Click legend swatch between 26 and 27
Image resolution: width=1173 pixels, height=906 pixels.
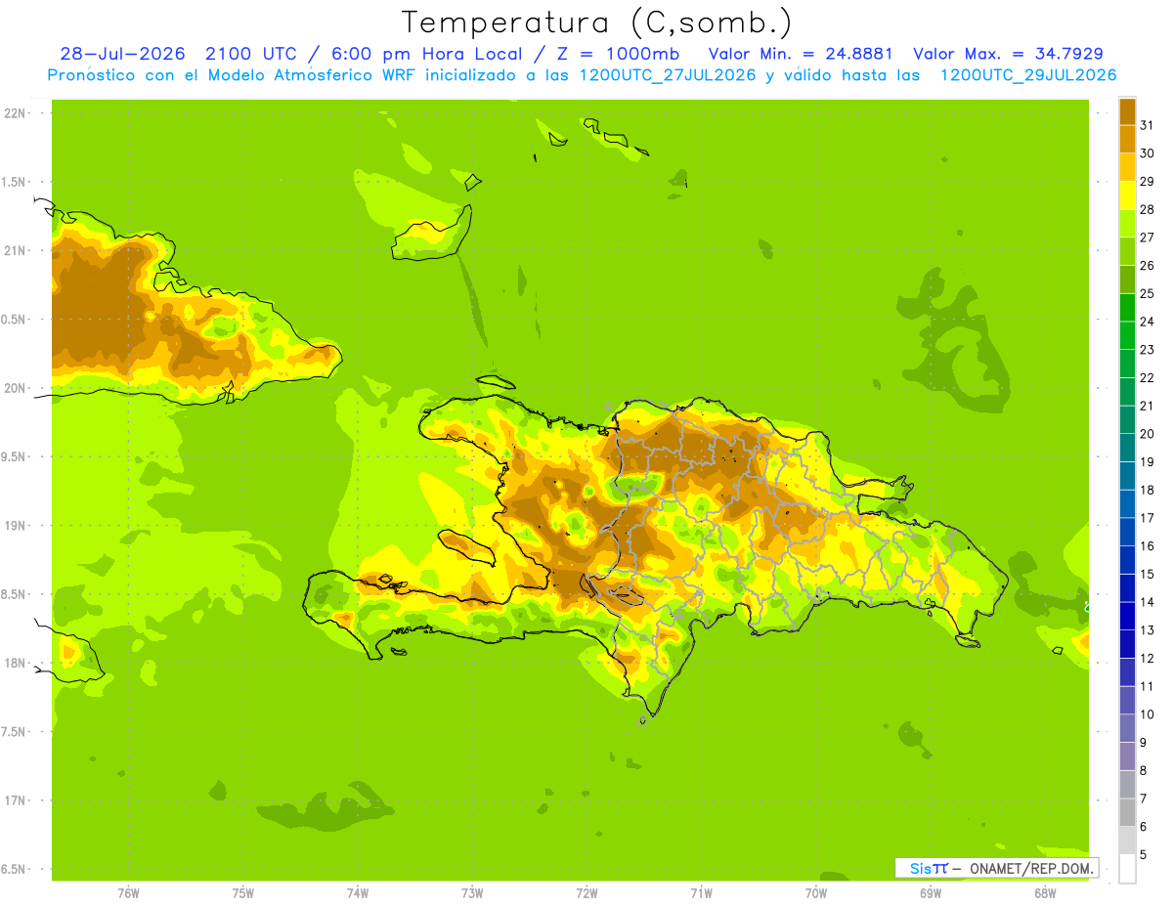(x=1127, y=251)
